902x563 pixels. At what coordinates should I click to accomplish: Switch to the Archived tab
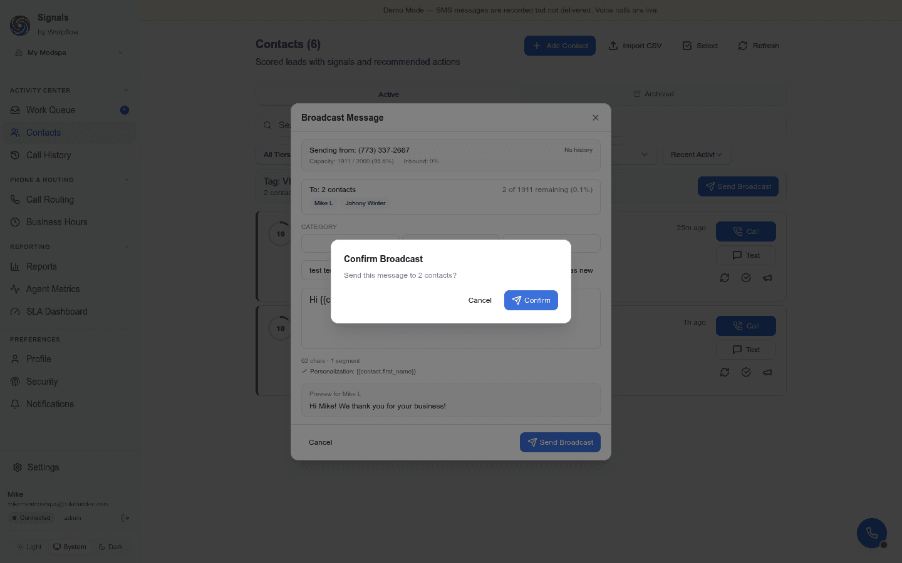click(x=654, y=94)
